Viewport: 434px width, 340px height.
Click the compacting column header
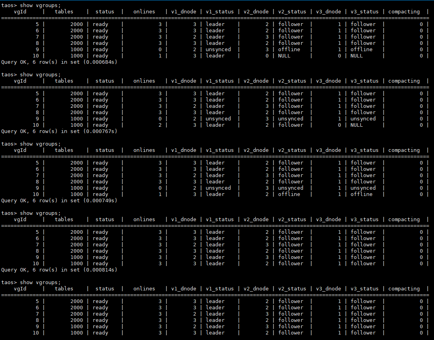(404, 11)
